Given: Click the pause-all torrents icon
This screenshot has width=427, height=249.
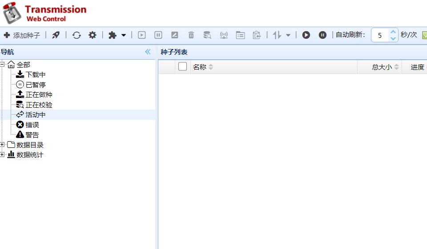Looking at the screenshot, I should coord(322,35).
